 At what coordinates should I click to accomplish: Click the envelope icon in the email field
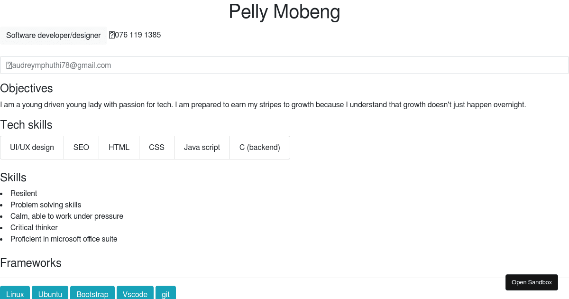9,65
